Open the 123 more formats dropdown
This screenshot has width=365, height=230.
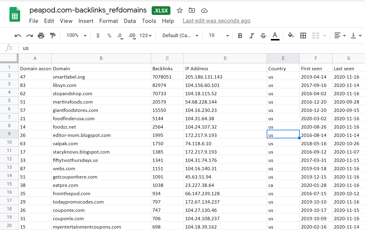[x=145, y=36]
